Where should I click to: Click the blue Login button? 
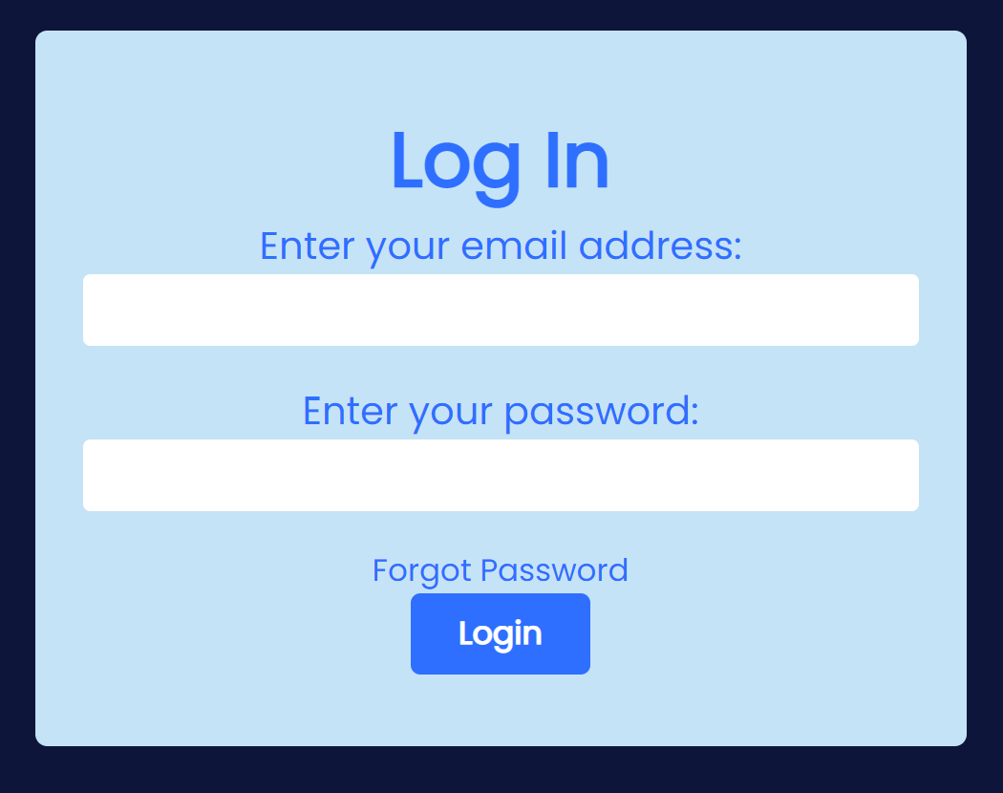[501, 633]
